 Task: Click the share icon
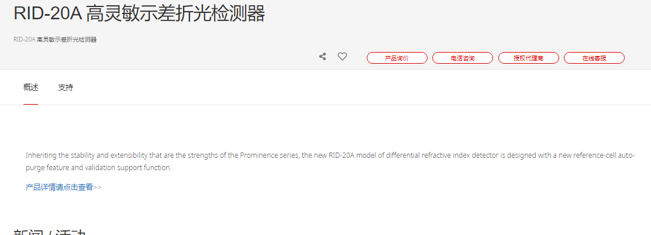click(322, 57)
